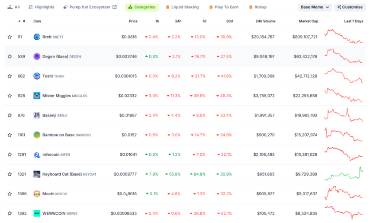Open Degen (Base) coin link
The width and height of the screenshot is (373, 223).
pyautogui.click(x=61, y=56)
